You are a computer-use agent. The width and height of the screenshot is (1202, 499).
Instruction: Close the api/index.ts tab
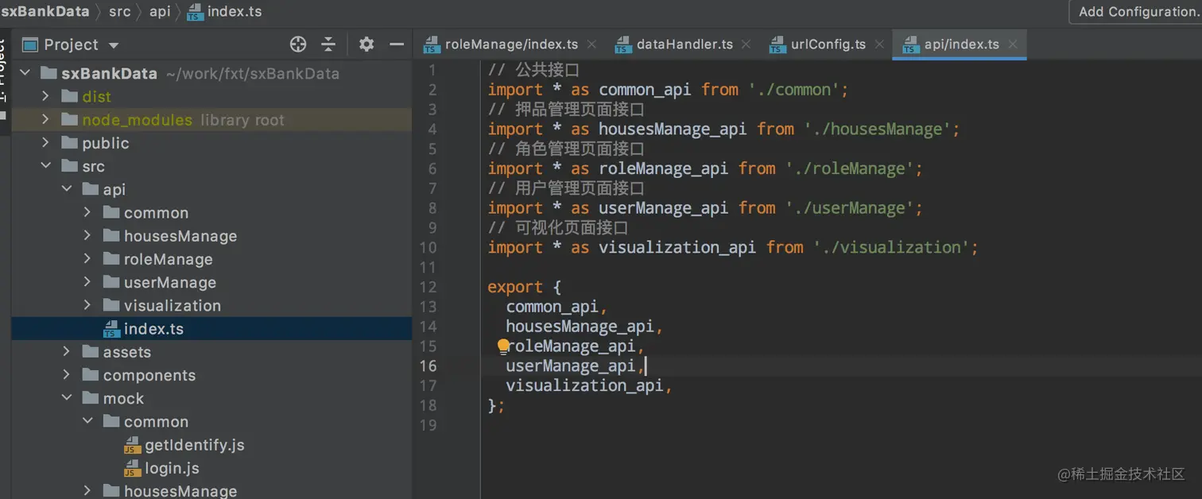(x=1012, y=44)
